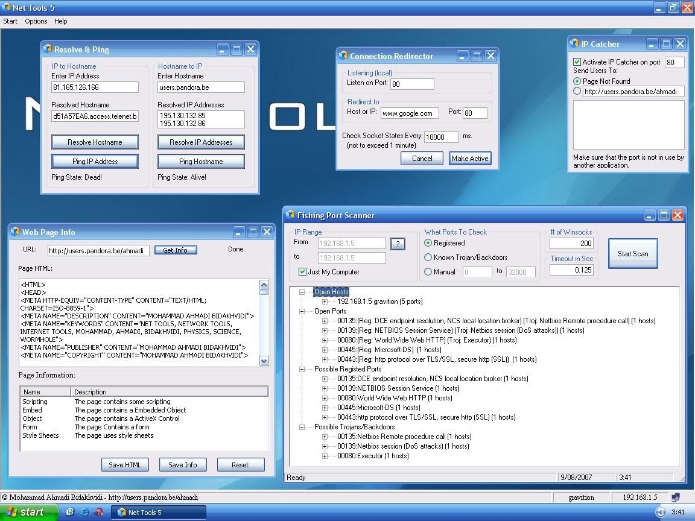
Task: Disable Activate IP Catcher on port checkbox
Action: point(577,62)
